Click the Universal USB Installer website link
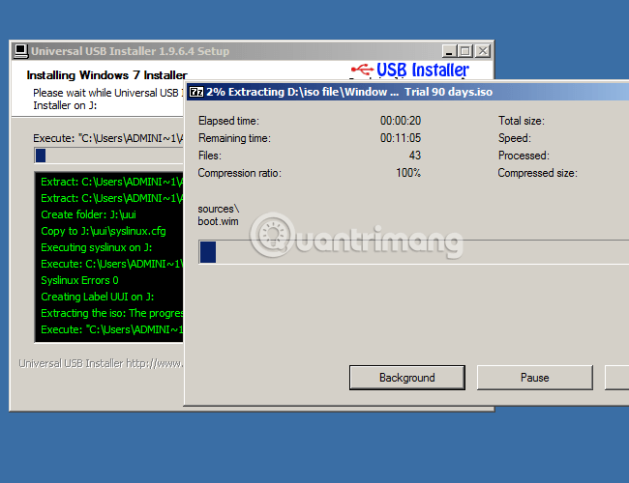The width and height of the screenshot is (629, 483). tap(101, 363)
